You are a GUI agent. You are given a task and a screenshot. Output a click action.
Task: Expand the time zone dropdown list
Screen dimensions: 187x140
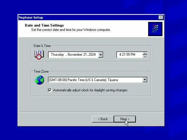point(145,80)
